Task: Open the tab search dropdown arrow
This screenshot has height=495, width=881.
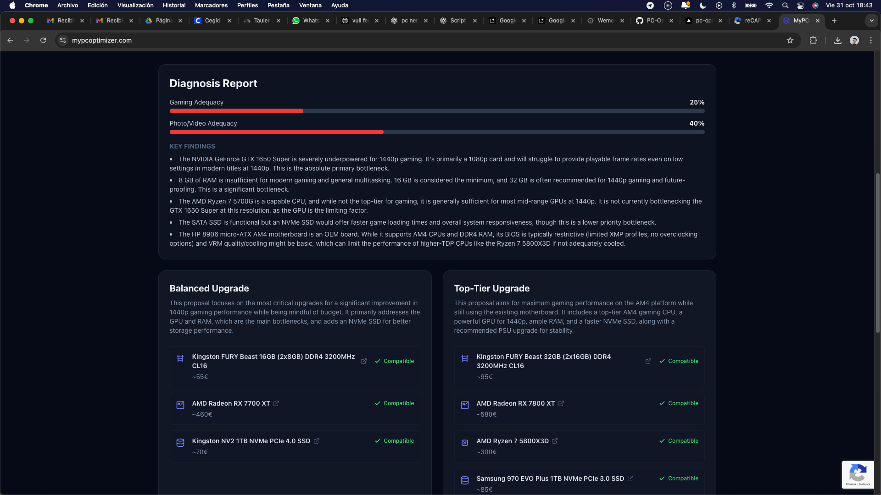Action: [871, 21]
